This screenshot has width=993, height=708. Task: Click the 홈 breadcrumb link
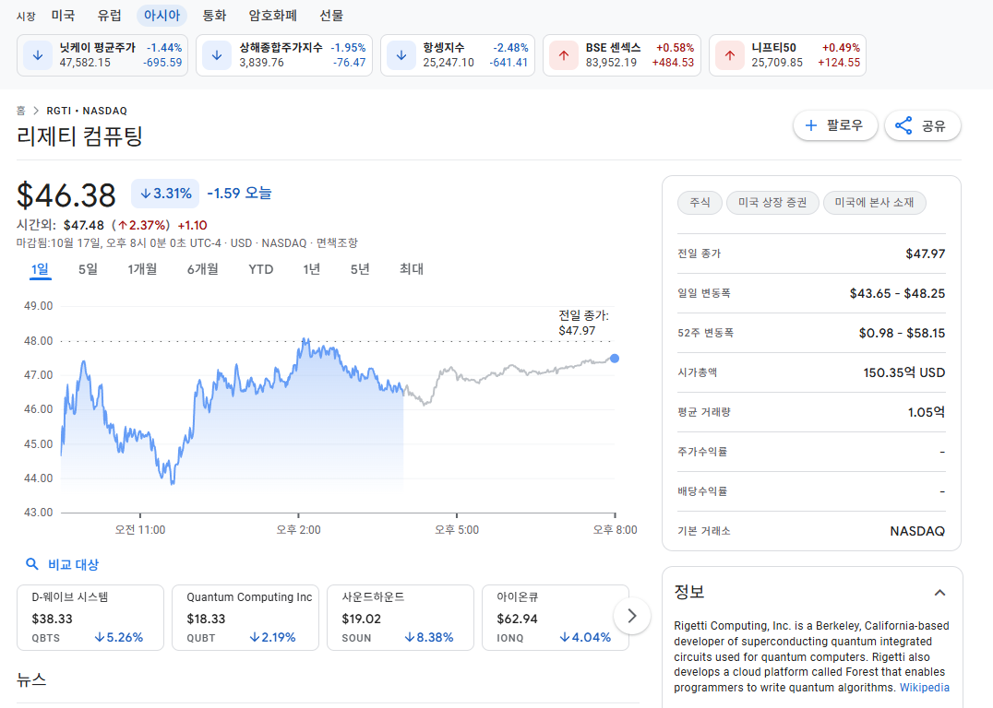pyautogui.click(x=21, y=111)
